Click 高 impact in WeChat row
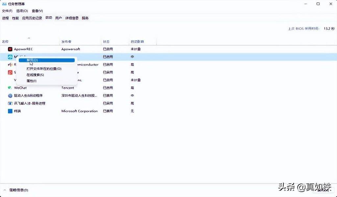This screenshot has height=197, width=337. click(132, 88)
